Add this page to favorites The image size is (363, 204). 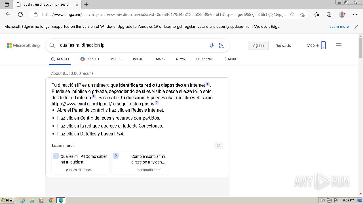point(302,14)
